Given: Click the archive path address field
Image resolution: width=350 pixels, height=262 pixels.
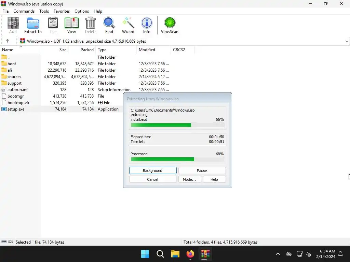Looking at the screenshot, I should point(184,41).
